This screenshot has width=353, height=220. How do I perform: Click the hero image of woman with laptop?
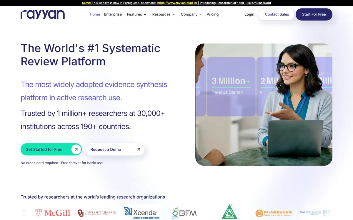coord(264,105)
